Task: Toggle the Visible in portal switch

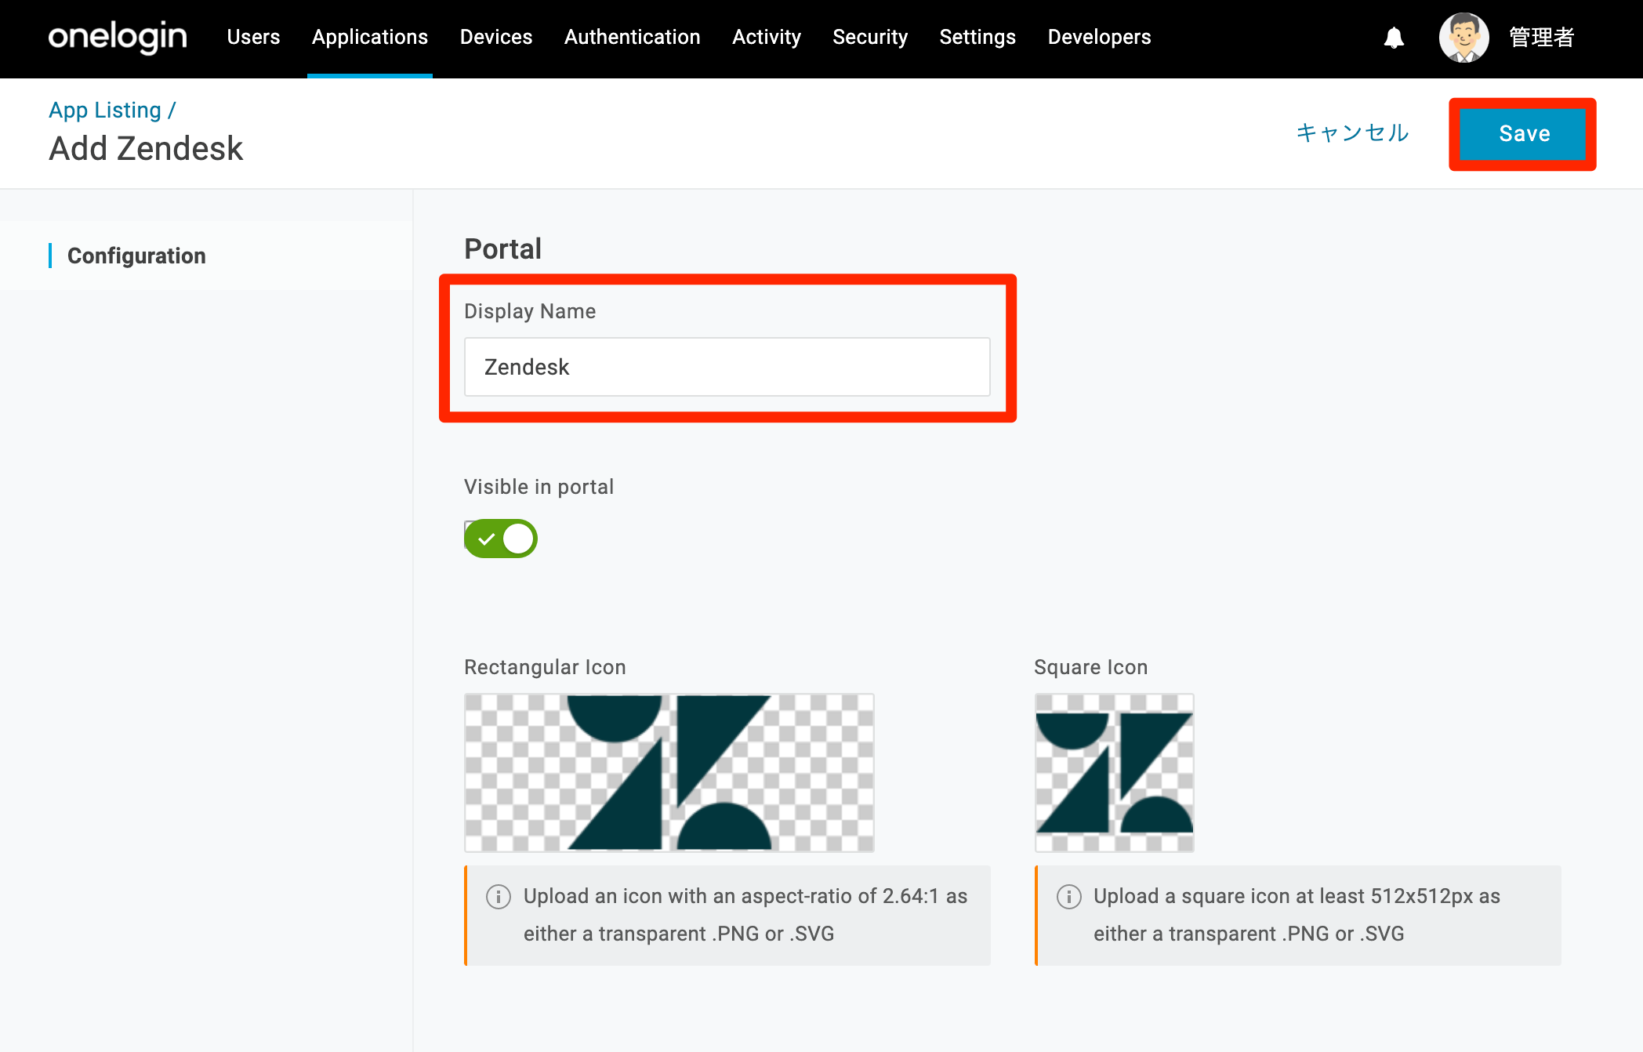Action: tap(501, 539)
